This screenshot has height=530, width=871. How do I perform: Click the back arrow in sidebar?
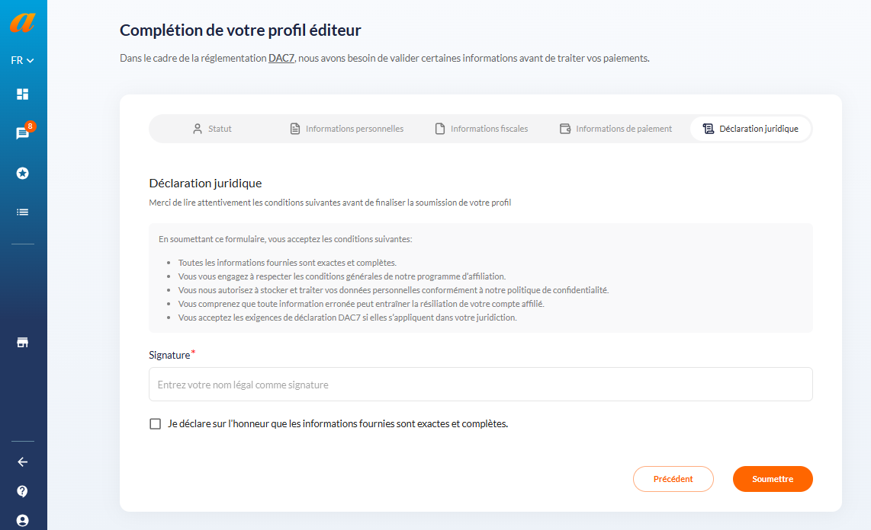(22, 461)
